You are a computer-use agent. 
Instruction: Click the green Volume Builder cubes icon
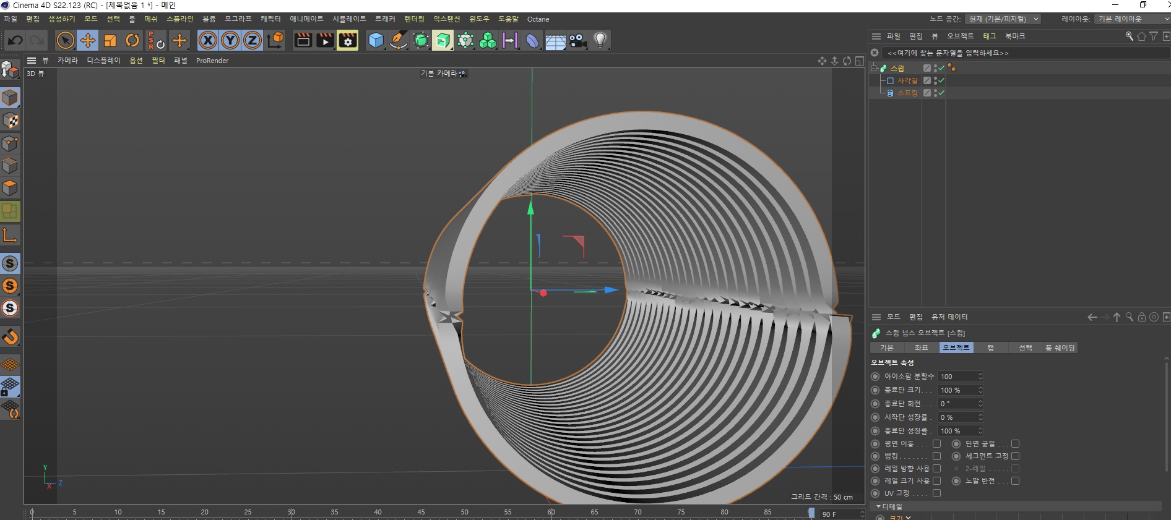point(488,41)
